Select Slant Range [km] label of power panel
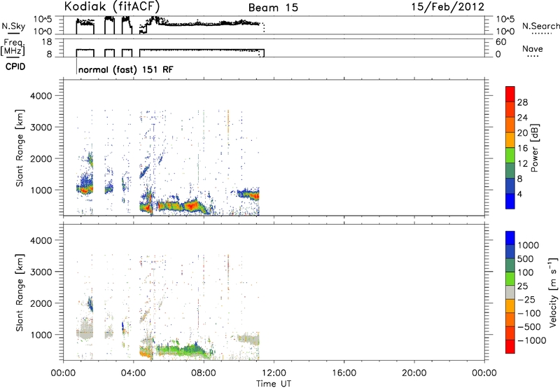This screenshot has width=560, height=388. (x=20, y=148)
